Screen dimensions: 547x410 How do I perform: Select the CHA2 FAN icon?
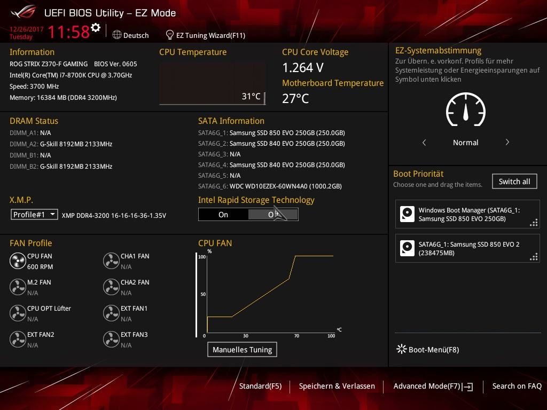click(111, 287)
